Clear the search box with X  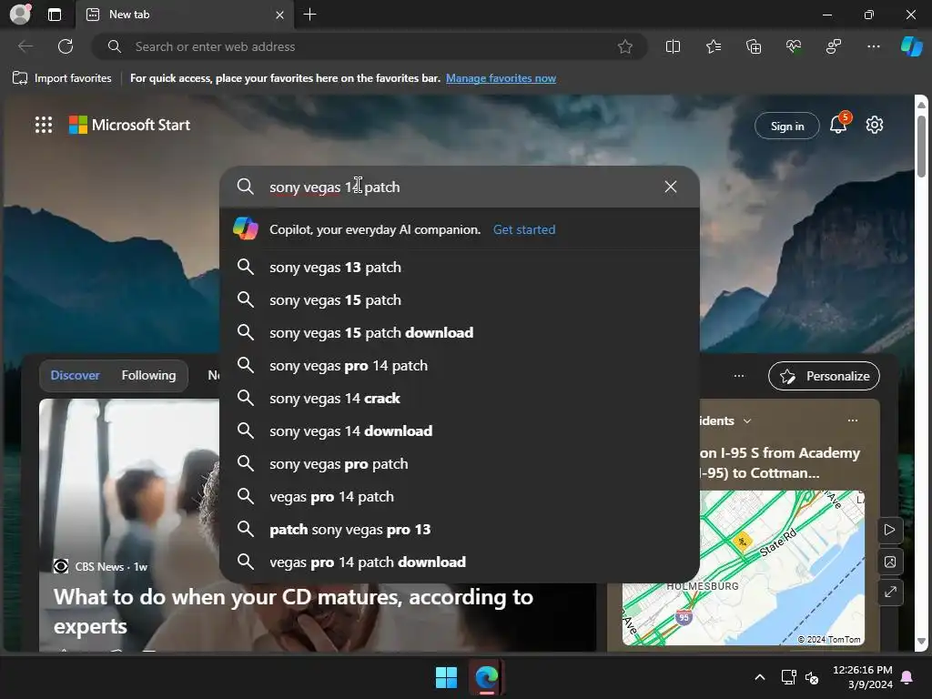point(671,187)
